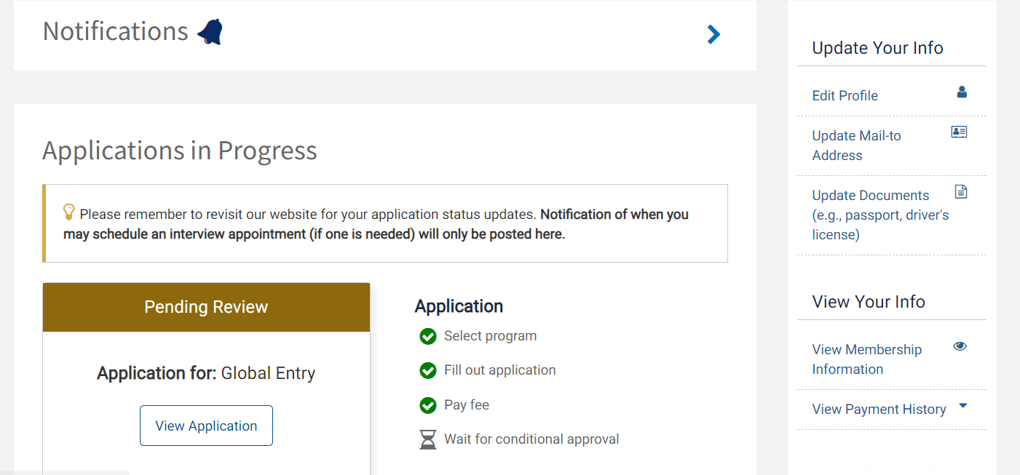Open View Membership Information
1020x475 pixels.
[x=866, y=359]
